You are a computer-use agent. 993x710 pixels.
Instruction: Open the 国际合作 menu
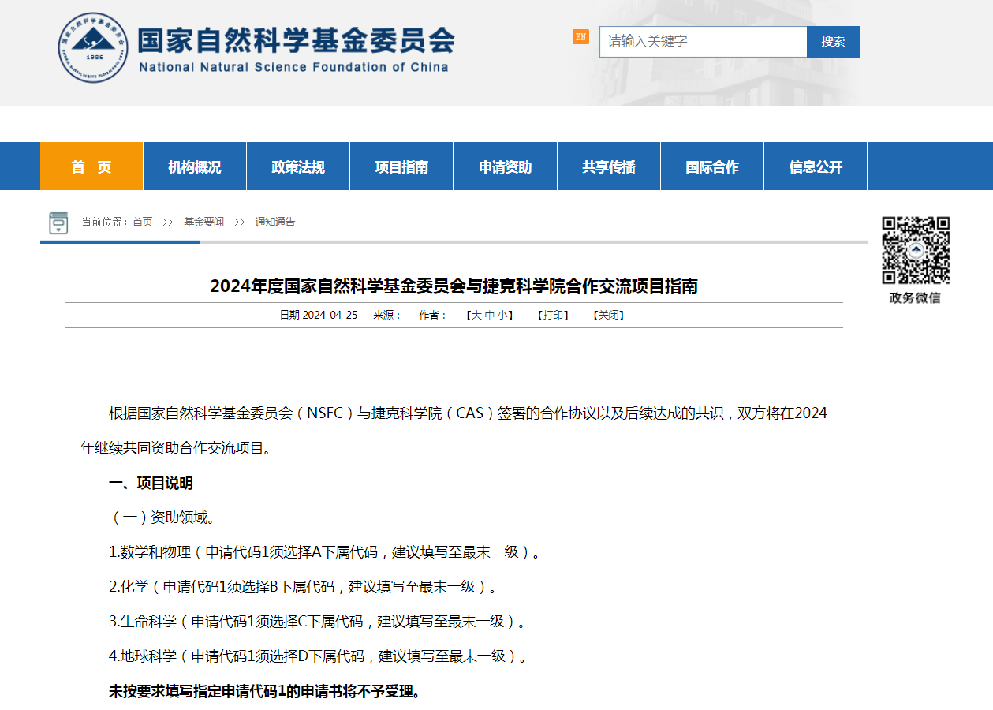click(712, 166)
